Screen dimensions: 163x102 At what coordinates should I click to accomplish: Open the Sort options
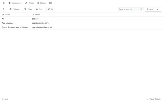pyautogui.click(x=39, y=9)
